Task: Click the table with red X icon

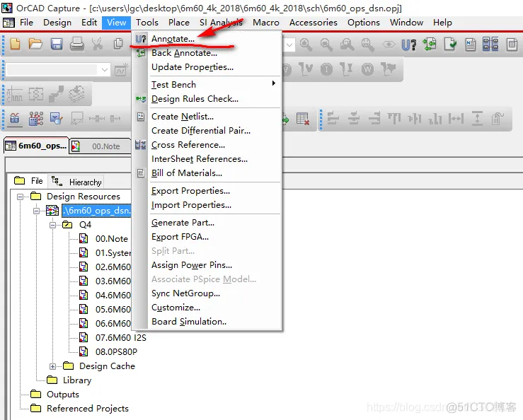Action: (x=303, y=119)
